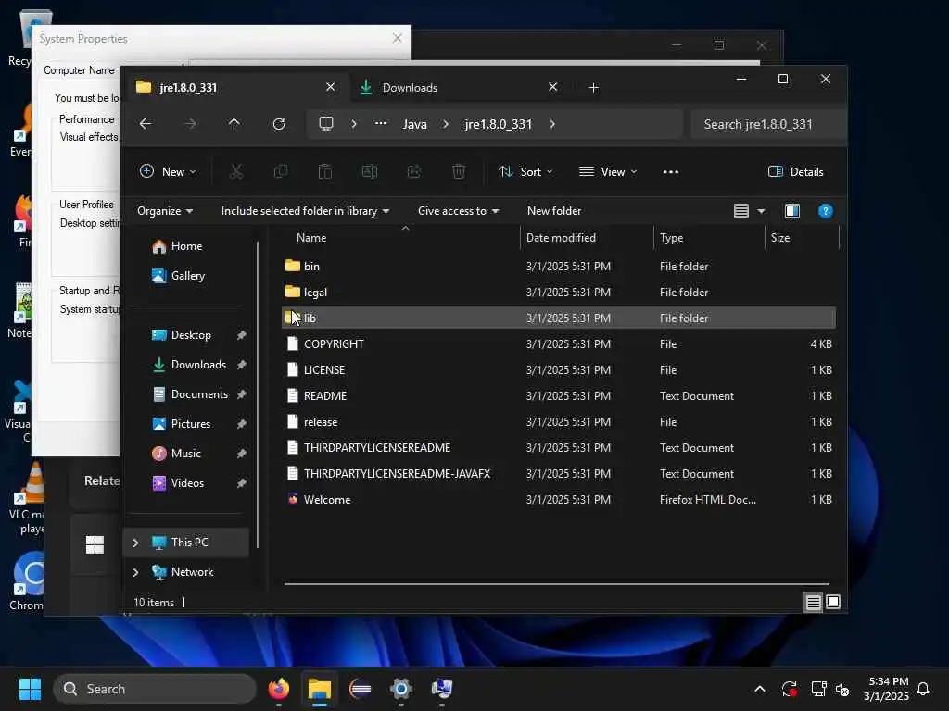949x711 pixels.
Task: Click Java in the breadcrumb path
Action: pyautogui.click(x=414, y=124)
